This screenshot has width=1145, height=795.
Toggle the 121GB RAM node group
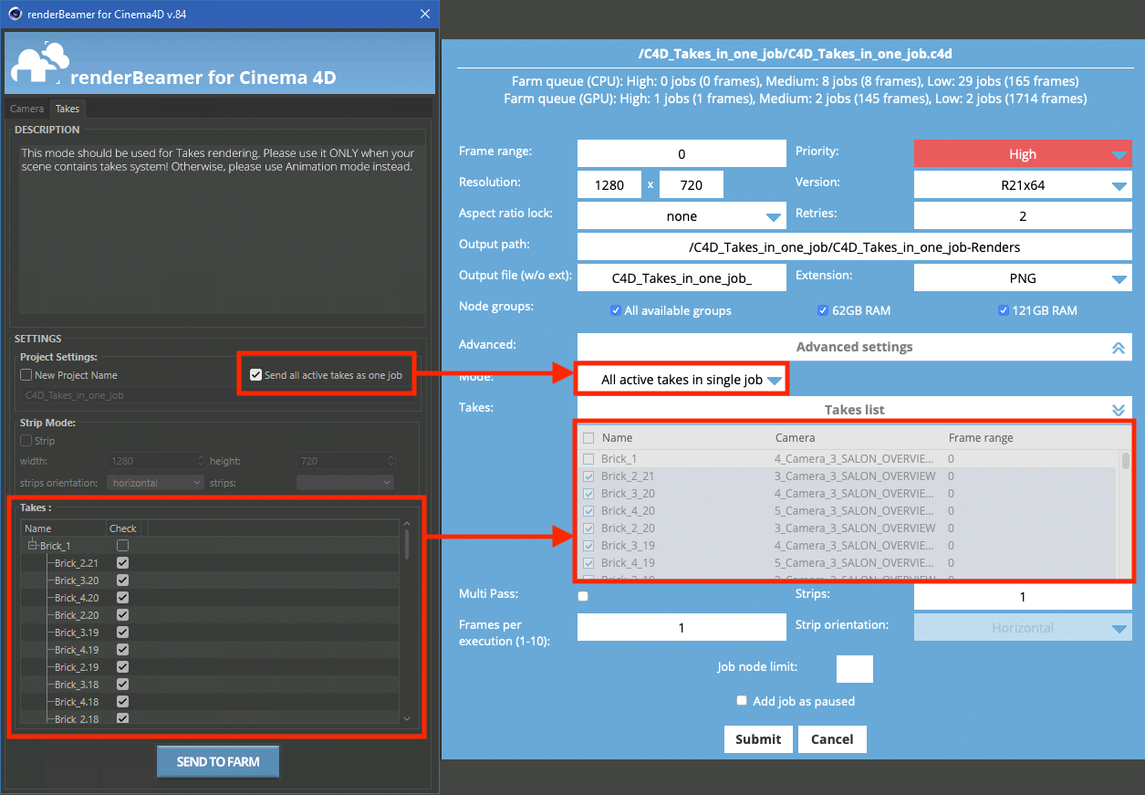[x=1004, y=310]
